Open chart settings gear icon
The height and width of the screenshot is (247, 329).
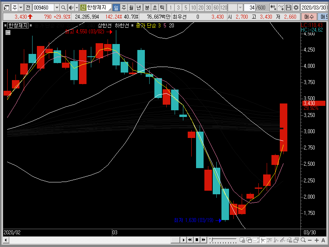(x=296, y=8)
